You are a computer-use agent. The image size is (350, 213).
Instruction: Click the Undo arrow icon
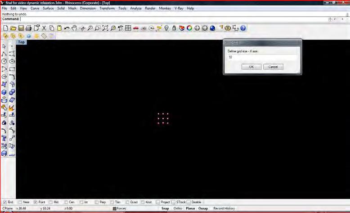67,28
